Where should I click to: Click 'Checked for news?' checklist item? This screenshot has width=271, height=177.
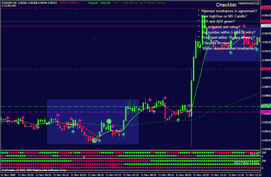[x=217, y=43]
